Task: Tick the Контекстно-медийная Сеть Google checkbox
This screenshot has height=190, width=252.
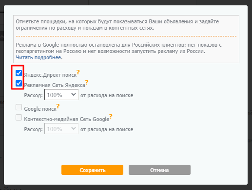Action: coord(19,118)
